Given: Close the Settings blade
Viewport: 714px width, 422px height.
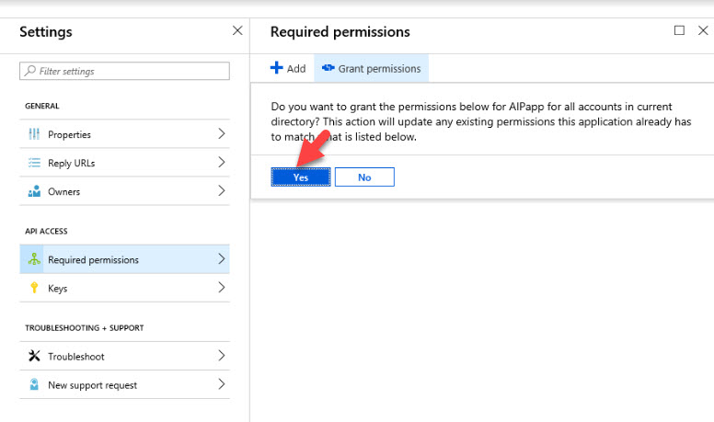Looking at the screenshot, I should tap(237, 30).
